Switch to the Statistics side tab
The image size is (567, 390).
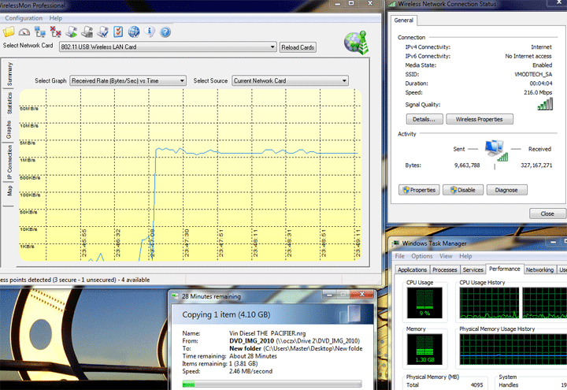pos(9,102)
